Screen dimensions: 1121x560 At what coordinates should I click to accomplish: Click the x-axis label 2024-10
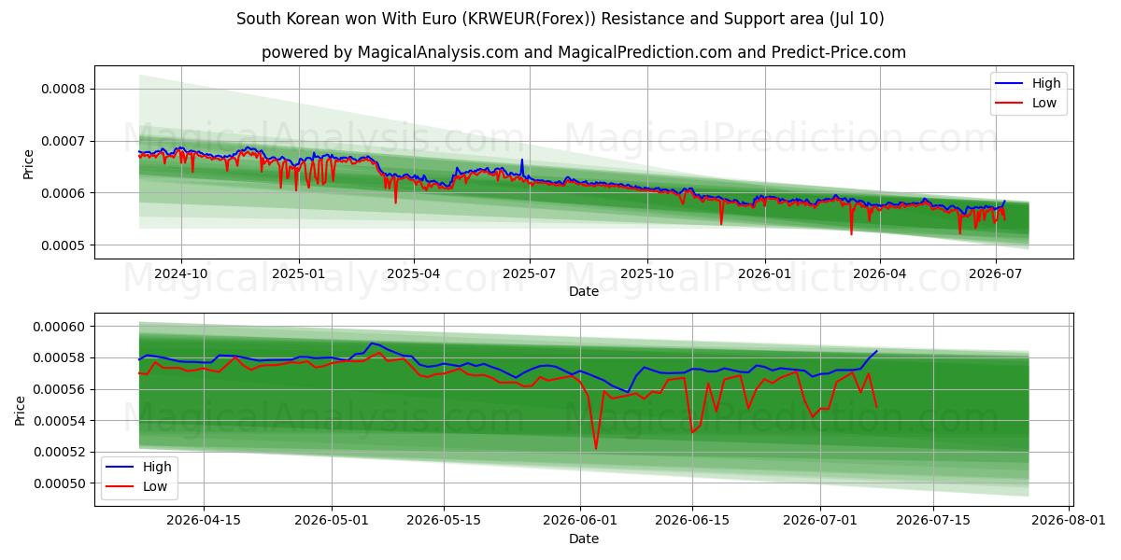pos(180,274)
